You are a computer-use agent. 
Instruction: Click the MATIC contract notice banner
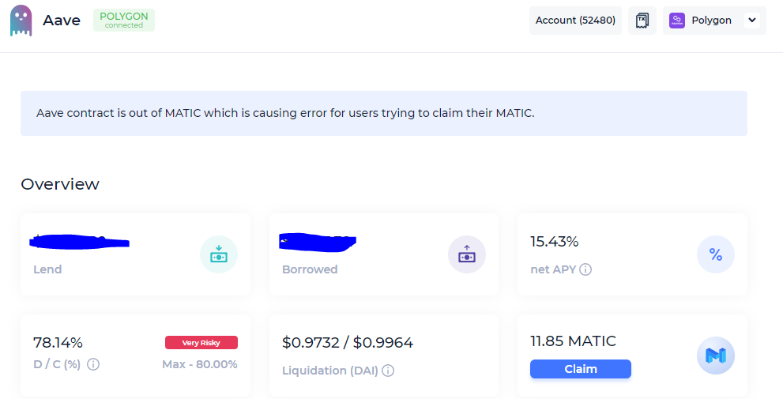[x=383, y=113]
